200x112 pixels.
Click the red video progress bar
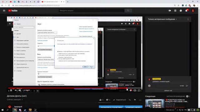coord(67,88)
